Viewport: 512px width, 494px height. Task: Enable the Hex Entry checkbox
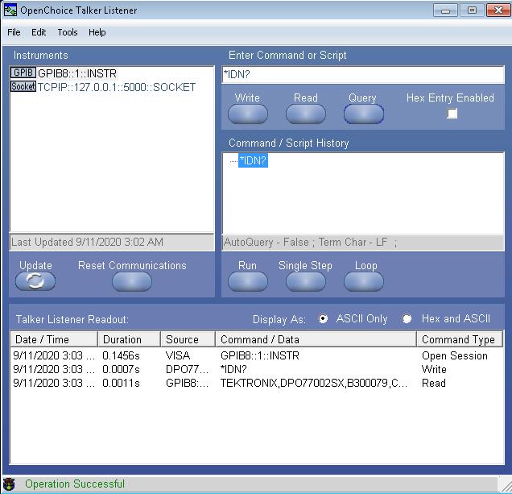[x=452, y=114]
